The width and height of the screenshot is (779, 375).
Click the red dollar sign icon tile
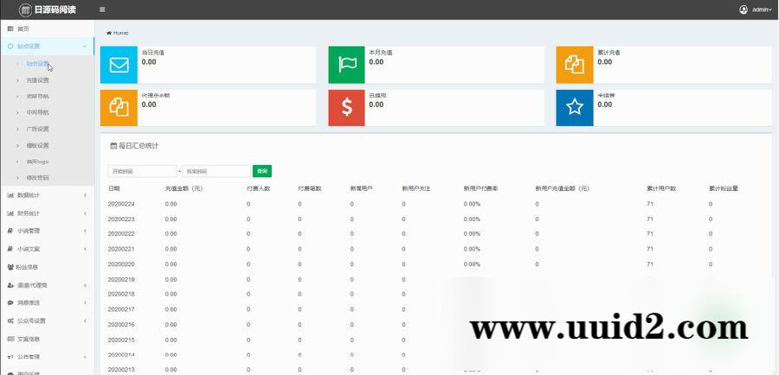point(347,108)
